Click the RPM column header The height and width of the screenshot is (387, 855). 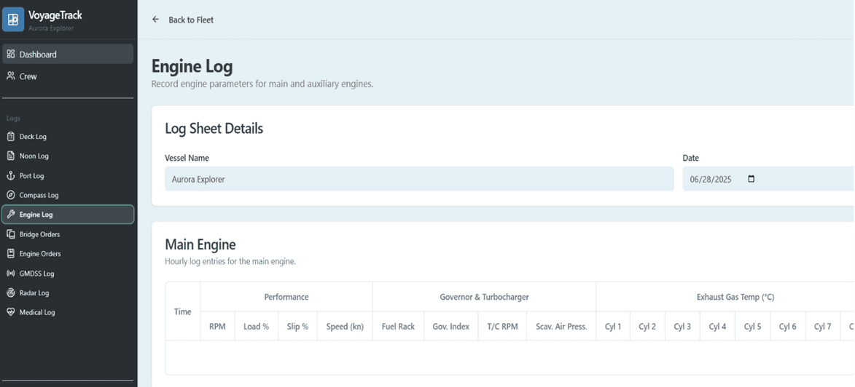pos(217,327)
